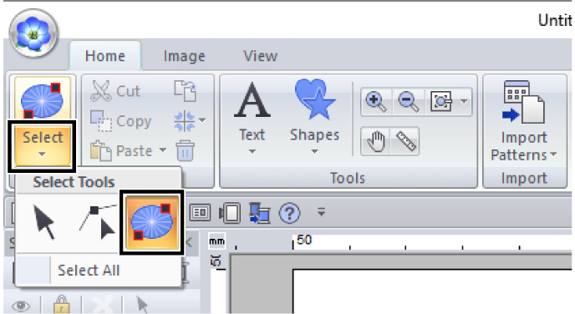Click the Delete trash can icon

pyautogui.click(x=185, y=150)
